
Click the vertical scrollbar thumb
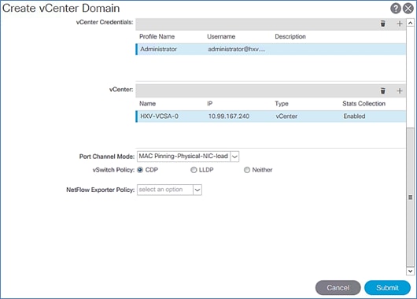[411, 197]
